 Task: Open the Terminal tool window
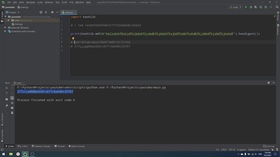coord(59,146)
